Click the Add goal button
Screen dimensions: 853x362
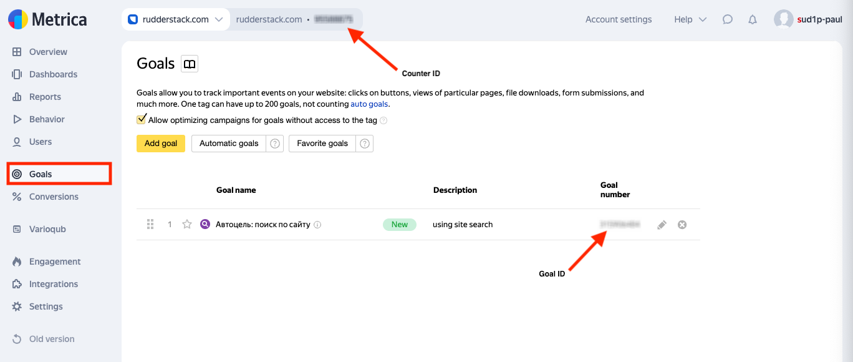tap(161, 144)
